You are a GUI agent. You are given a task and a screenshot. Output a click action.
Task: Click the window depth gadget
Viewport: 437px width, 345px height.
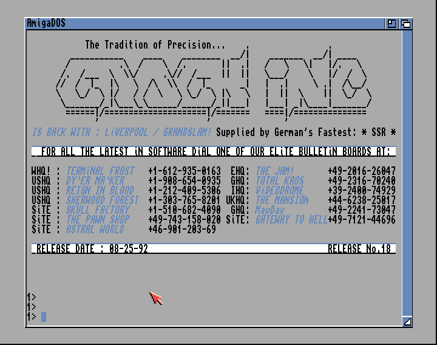(405, 24)
